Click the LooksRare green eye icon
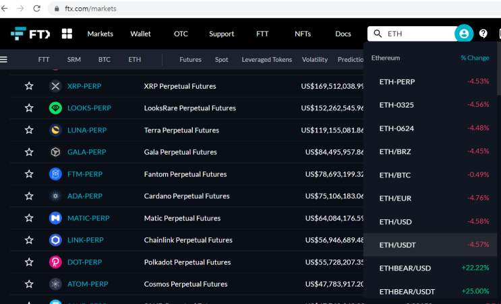 (x=55, y=108)
